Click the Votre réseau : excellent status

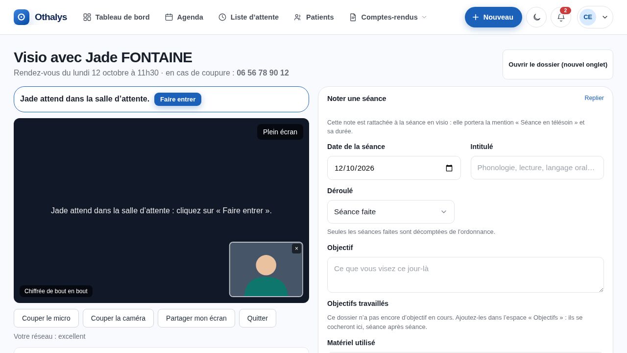[x=49, y=336]
